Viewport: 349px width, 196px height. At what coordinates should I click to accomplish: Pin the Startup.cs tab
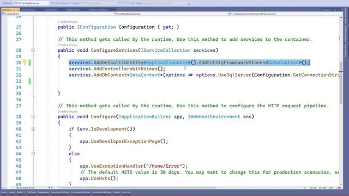pos(14,10)
